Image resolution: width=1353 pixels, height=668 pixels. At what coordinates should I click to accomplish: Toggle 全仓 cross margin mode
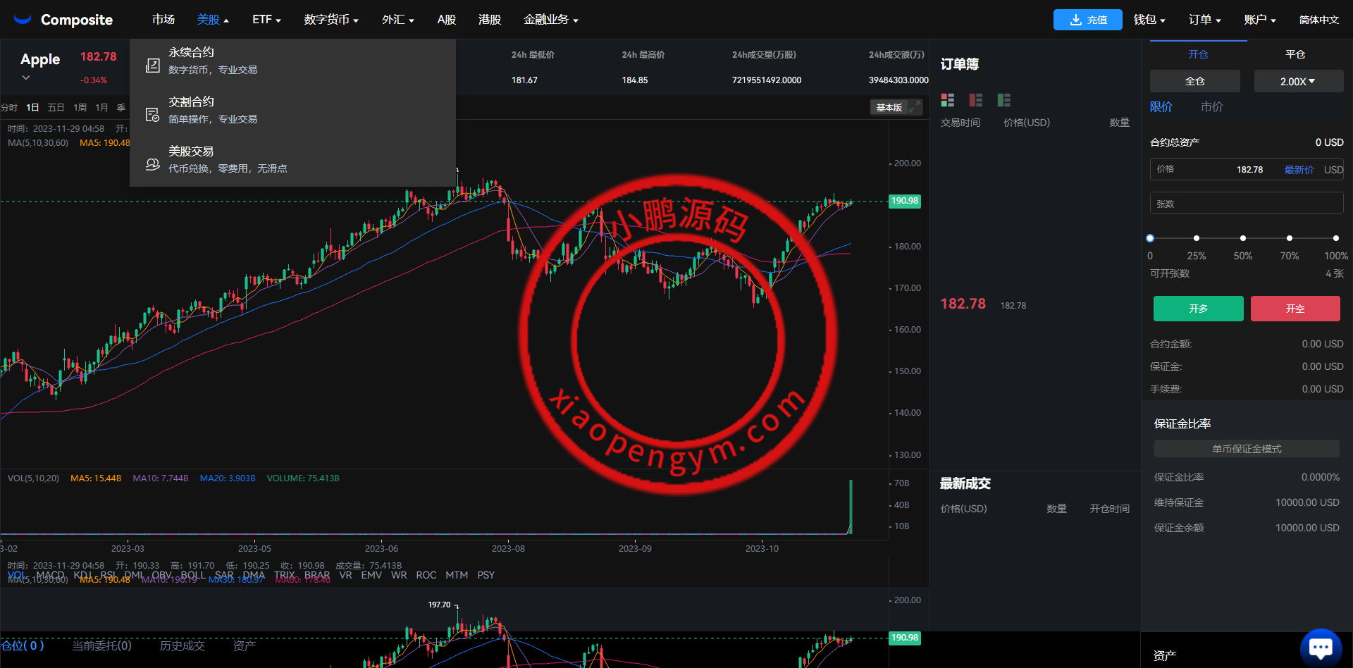1194,81
